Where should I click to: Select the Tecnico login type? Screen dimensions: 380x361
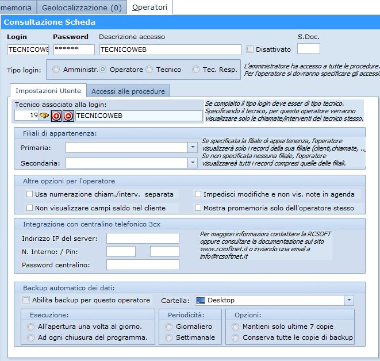149,70
